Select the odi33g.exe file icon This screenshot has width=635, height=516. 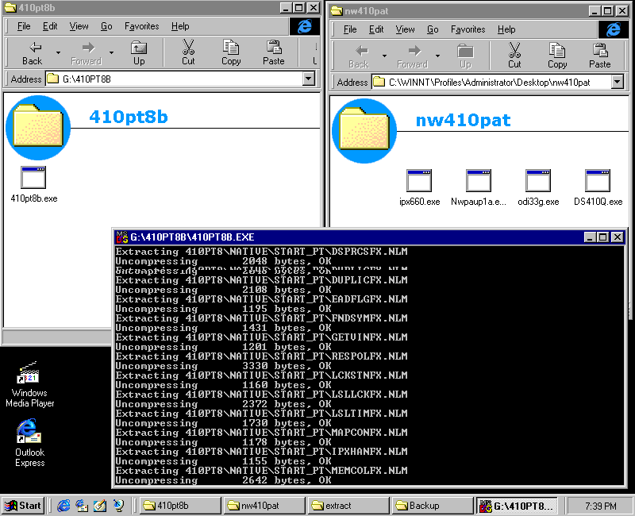click(x=537, y=182)
